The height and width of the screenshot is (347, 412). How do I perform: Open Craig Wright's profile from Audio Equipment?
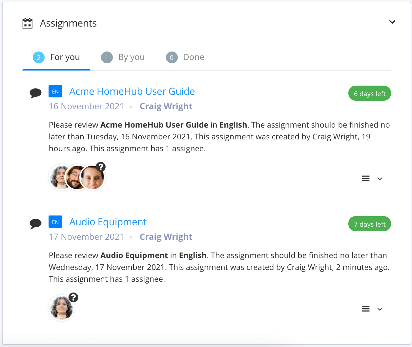[x=166, y=236]
